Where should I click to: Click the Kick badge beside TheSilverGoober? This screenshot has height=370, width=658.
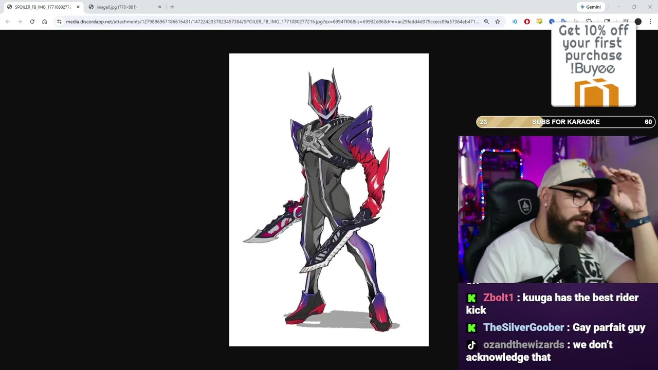[471, 328]
